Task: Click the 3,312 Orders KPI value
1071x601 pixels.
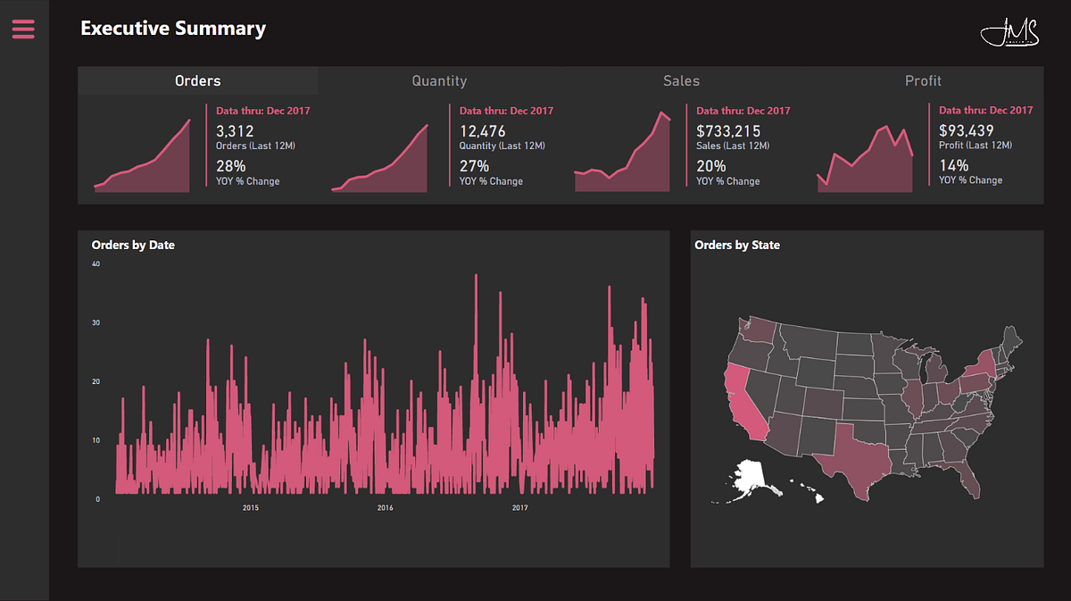Action: (x=234, y=130)
